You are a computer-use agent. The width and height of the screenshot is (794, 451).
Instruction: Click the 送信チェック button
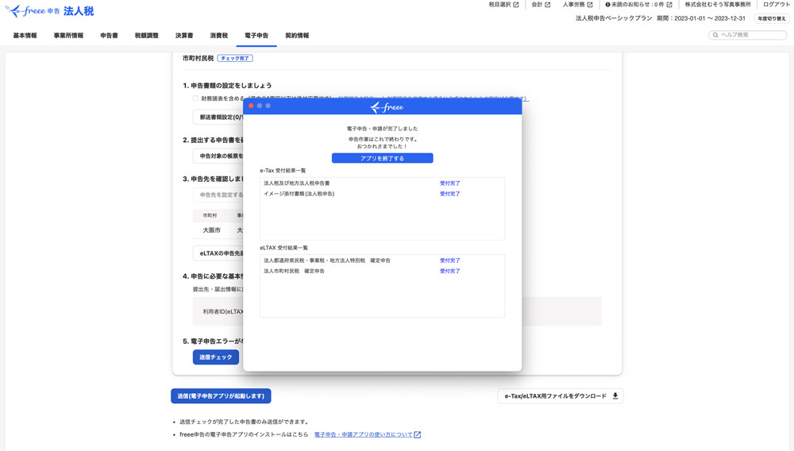pos(215,357)
